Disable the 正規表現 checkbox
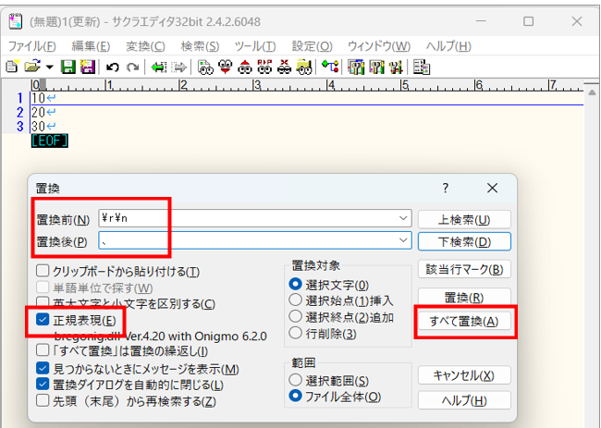The width and height of the screenshot is (601, 428). pyautogui.click(x=43, y=320)
